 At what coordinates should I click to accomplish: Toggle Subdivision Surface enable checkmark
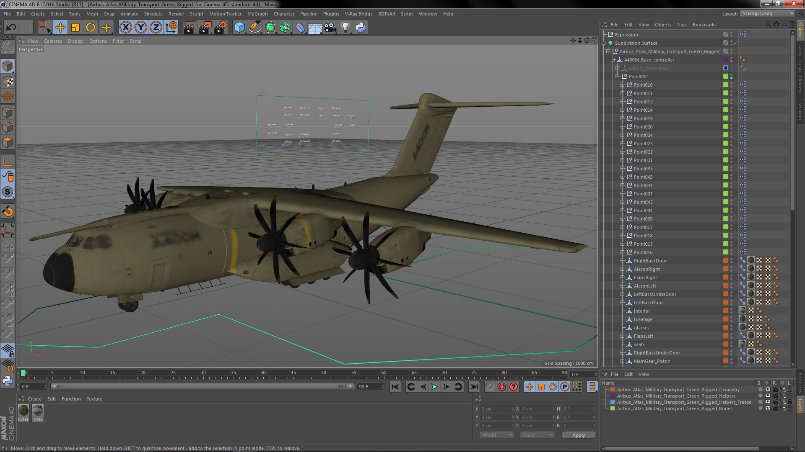tap(735, 43)
